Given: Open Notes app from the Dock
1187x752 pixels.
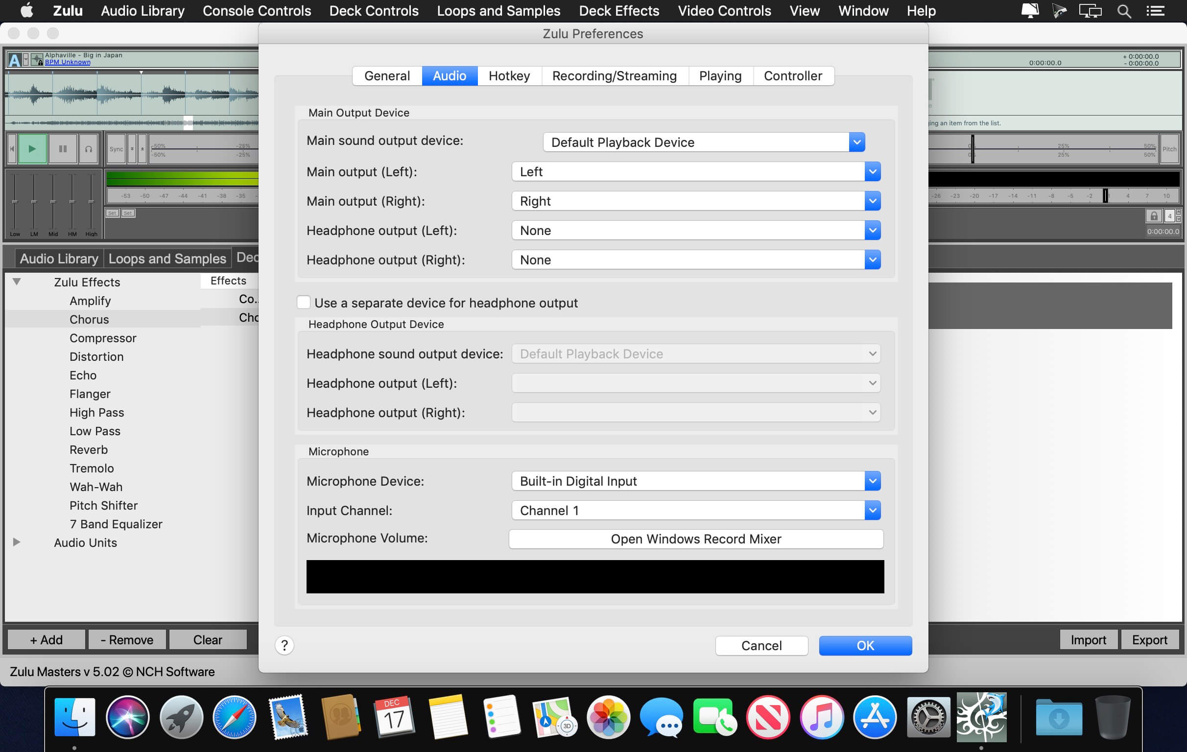Looking at the screenshot, I should [x=448, y=717].
